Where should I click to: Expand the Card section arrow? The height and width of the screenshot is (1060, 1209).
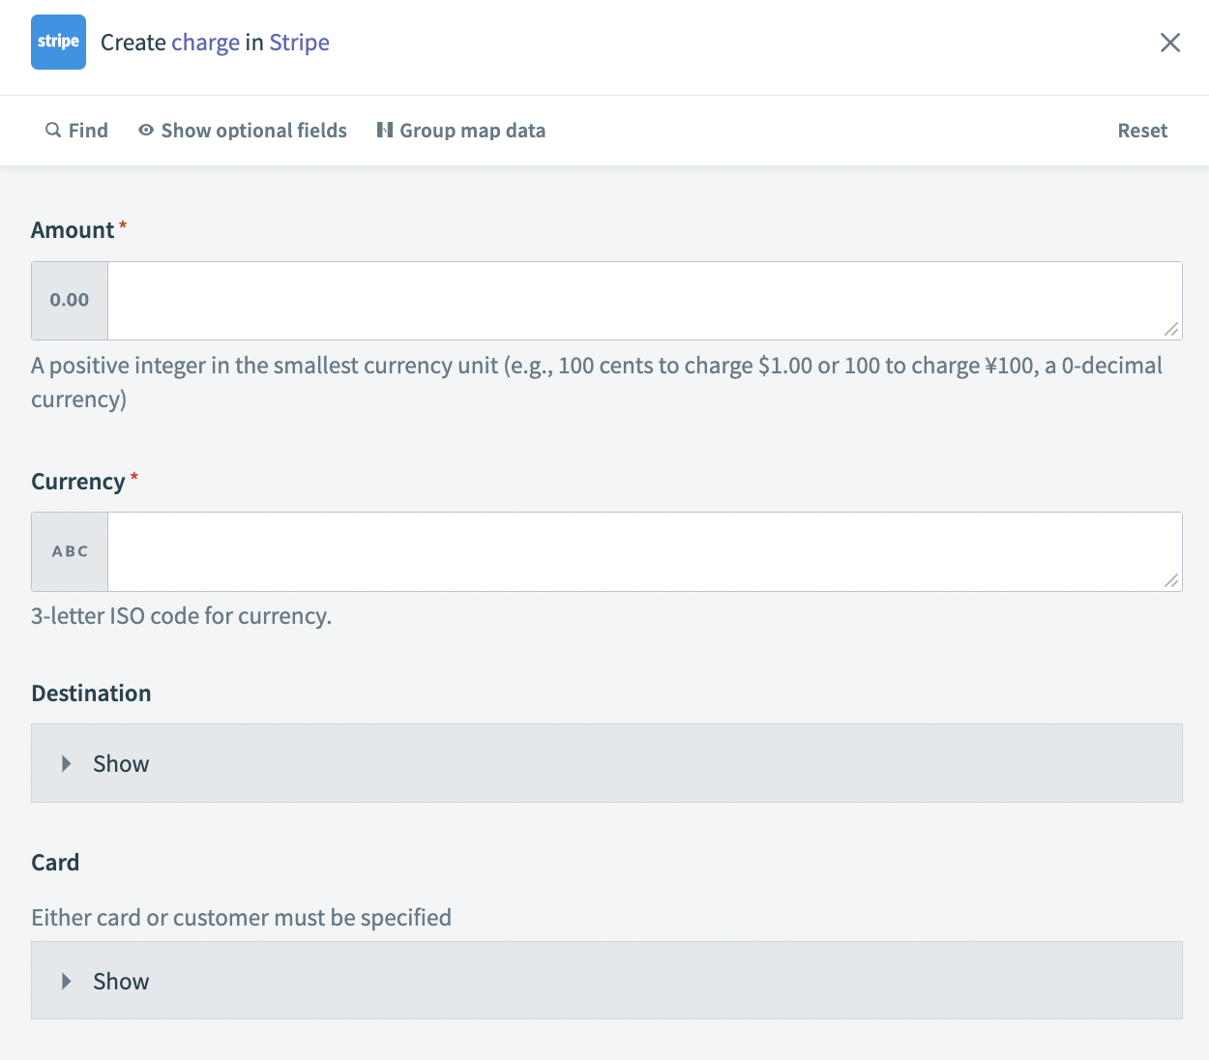tap(67, 982)
